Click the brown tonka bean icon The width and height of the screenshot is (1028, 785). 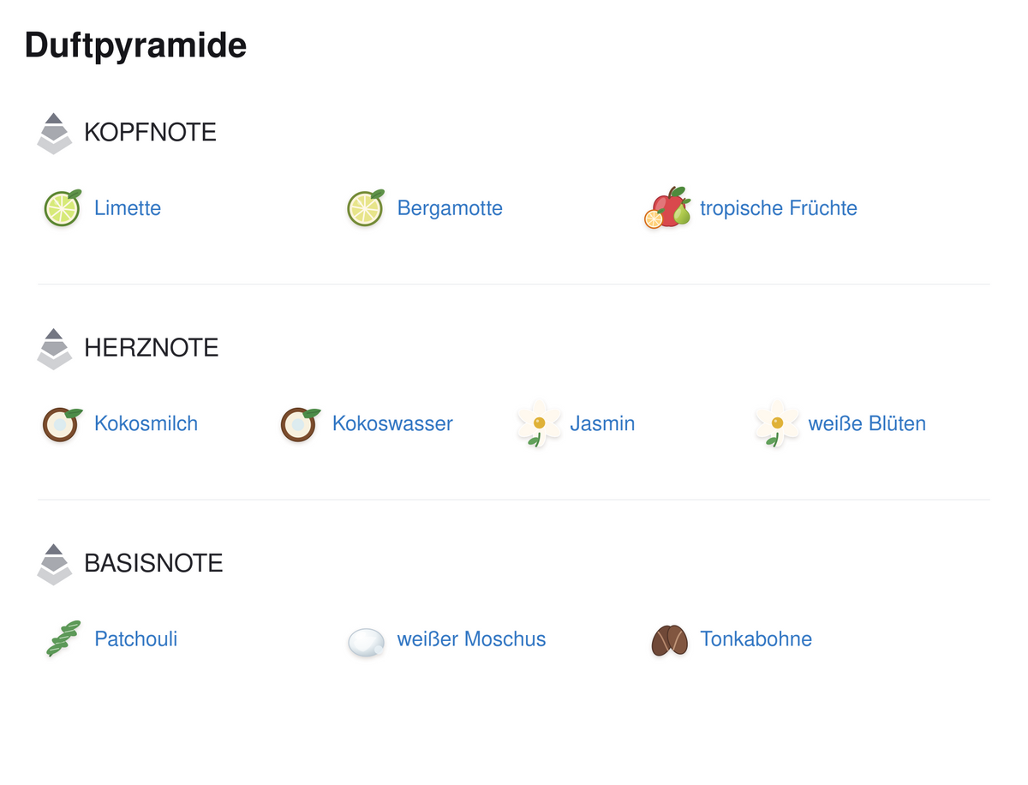pos(669,639)
